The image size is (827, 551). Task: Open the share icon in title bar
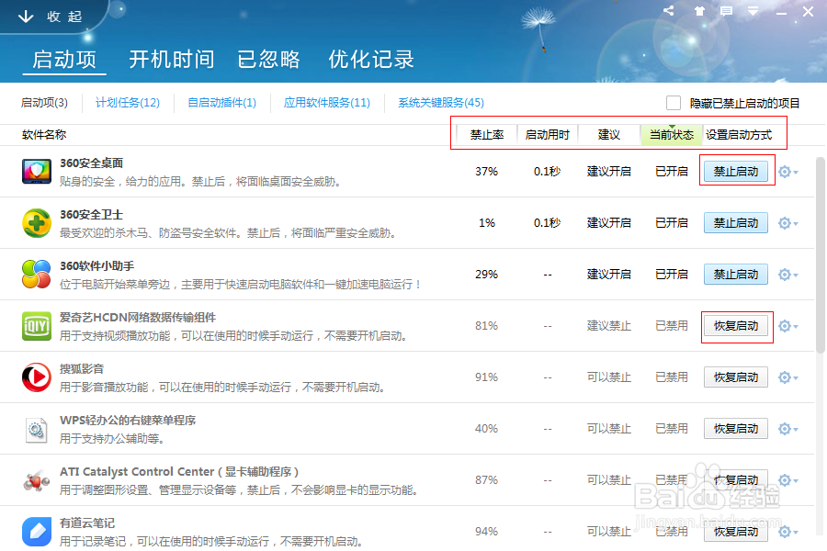pos(669,10)
